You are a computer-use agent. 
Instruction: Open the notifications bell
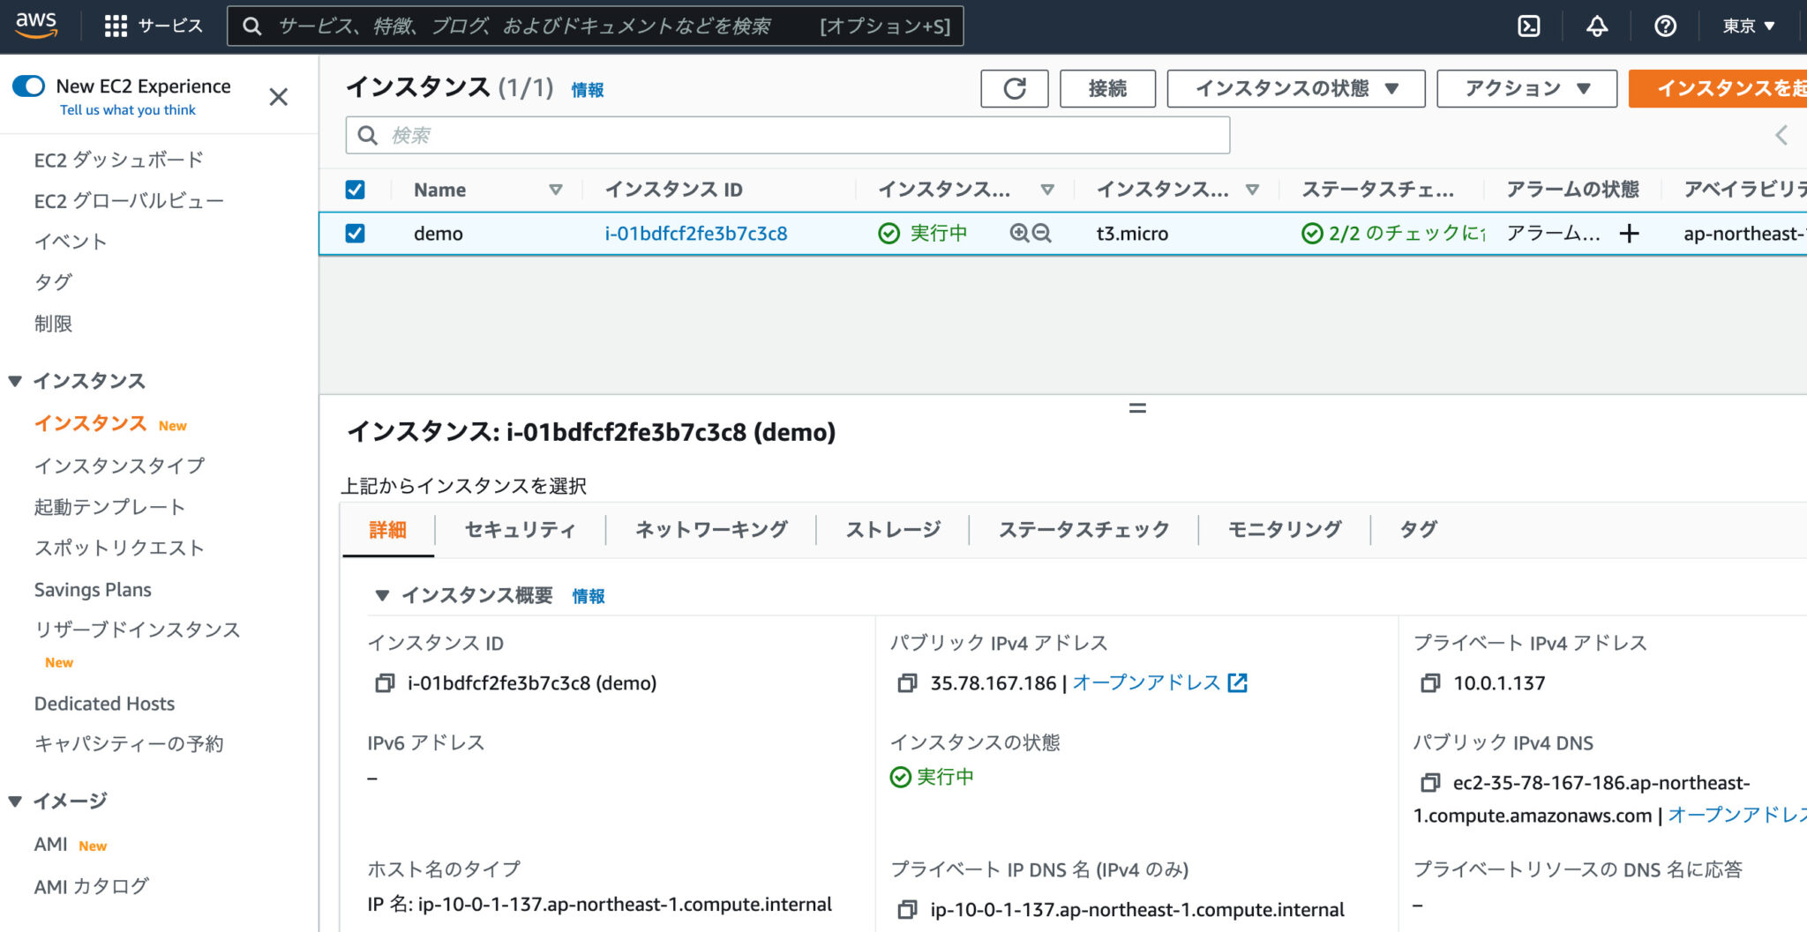[1597, 26]
